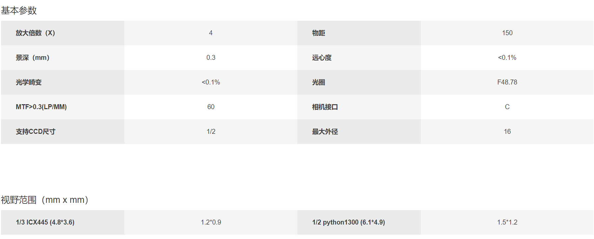594x239 pixels.
Task: Select the 支持CCD尺寸 label
Action: pos(36,131)
